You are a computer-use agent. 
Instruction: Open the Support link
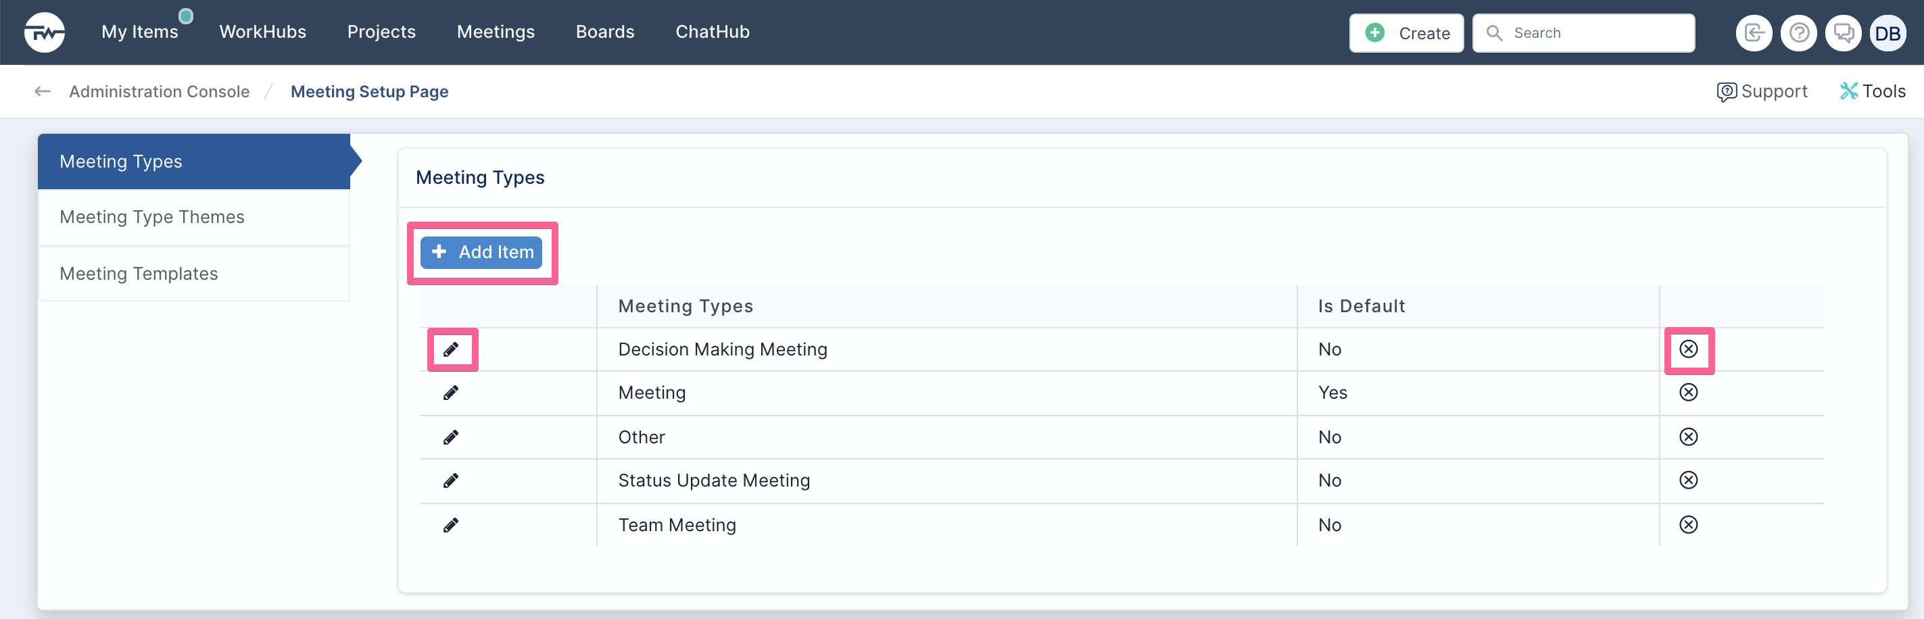(1762, 91)
